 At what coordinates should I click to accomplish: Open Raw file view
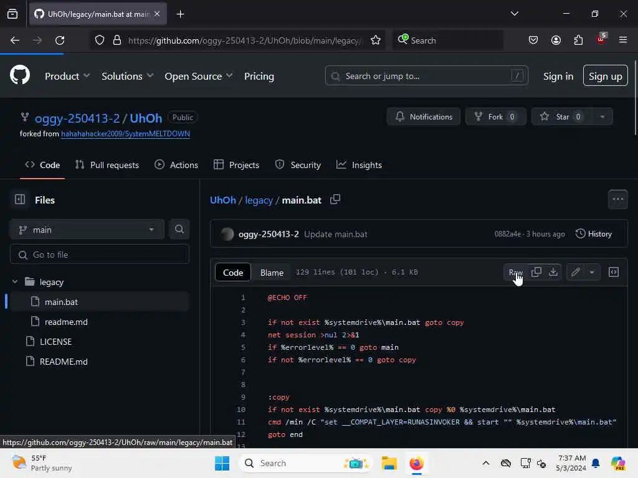515,272
